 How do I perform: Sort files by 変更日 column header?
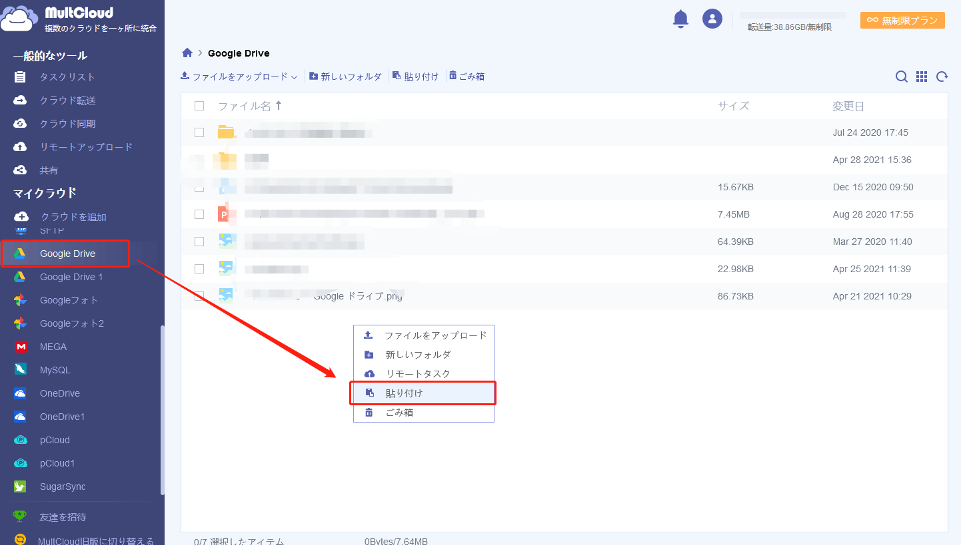click(848, 106)
